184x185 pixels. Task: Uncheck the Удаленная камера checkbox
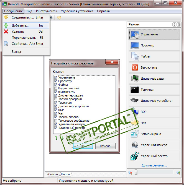point(56,124)
